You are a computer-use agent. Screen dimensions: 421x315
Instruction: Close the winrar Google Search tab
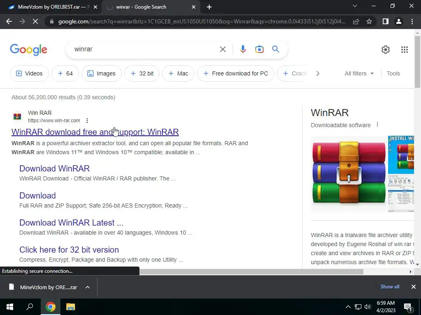(194, 7)
